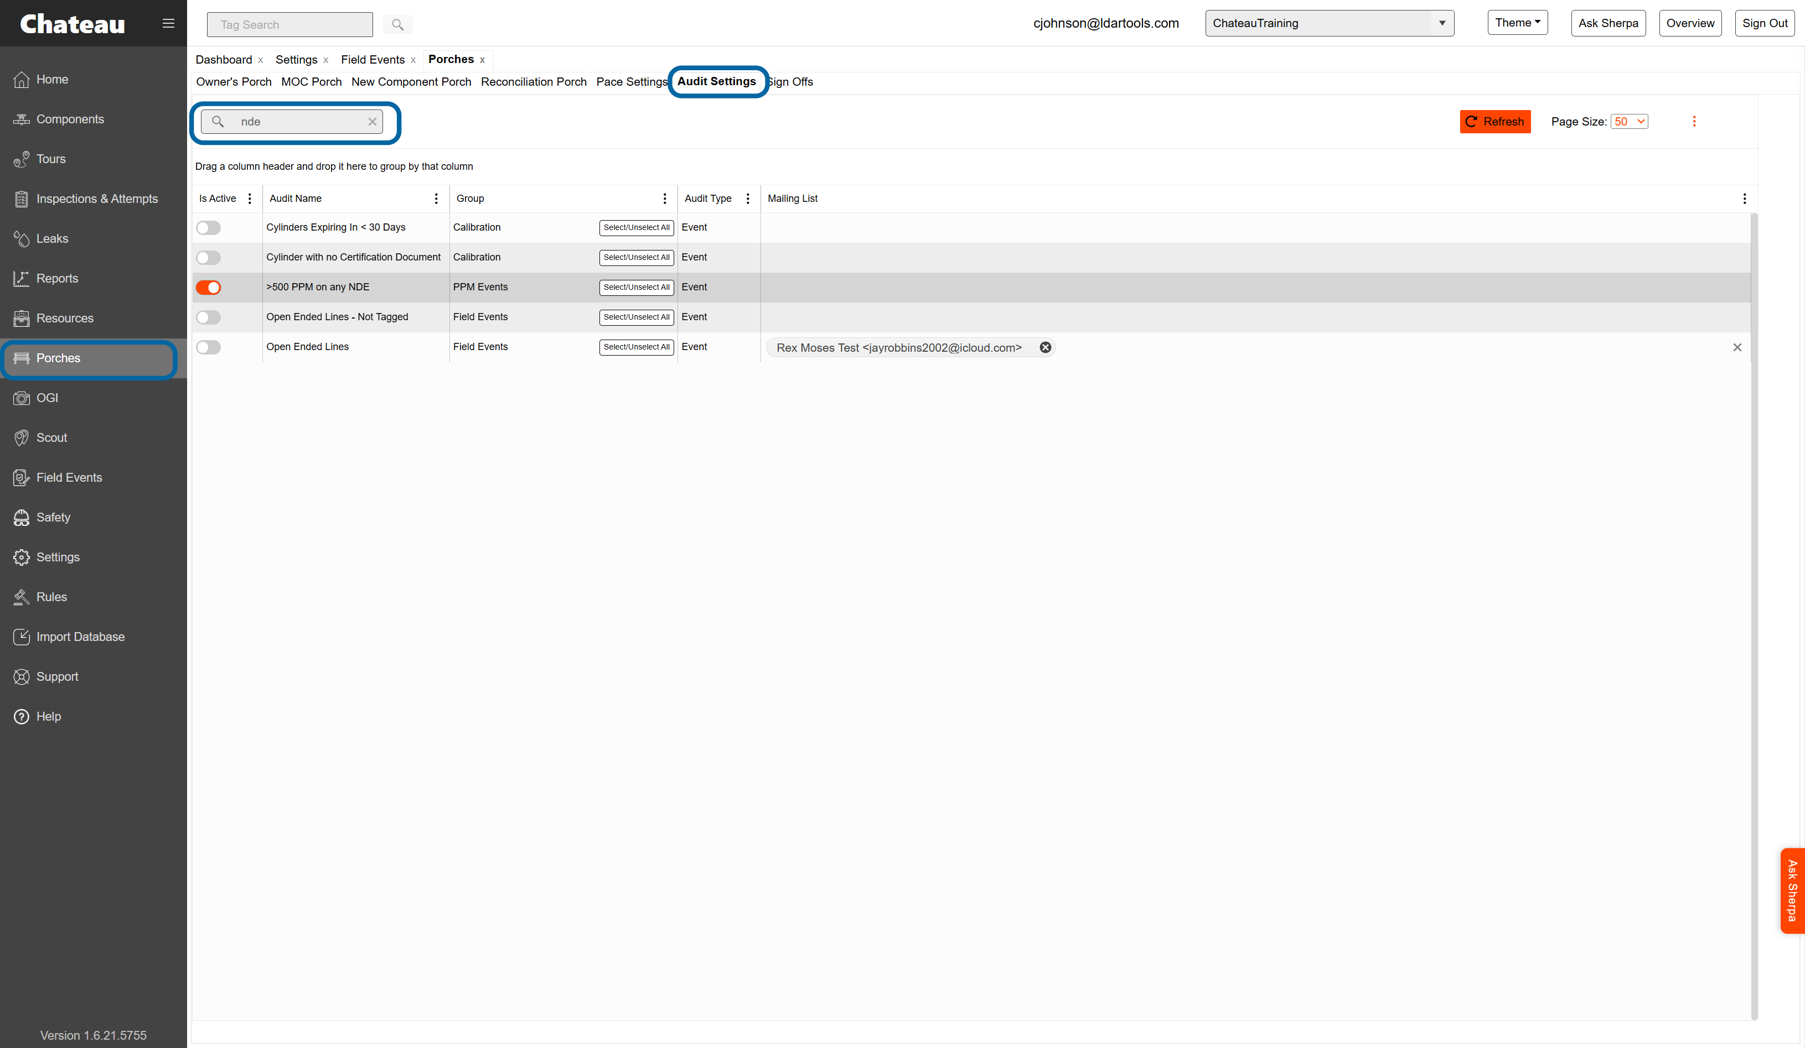
Task: Click Sign Out
Action: click(1765, 23)
